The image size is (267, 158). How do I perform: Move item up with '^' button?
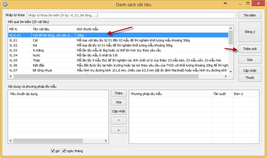click(119, 120)
